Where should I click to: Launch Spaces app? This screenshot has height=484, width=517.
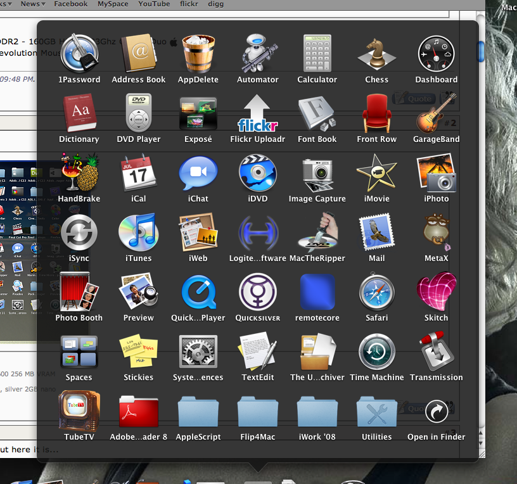click(79, 352)
